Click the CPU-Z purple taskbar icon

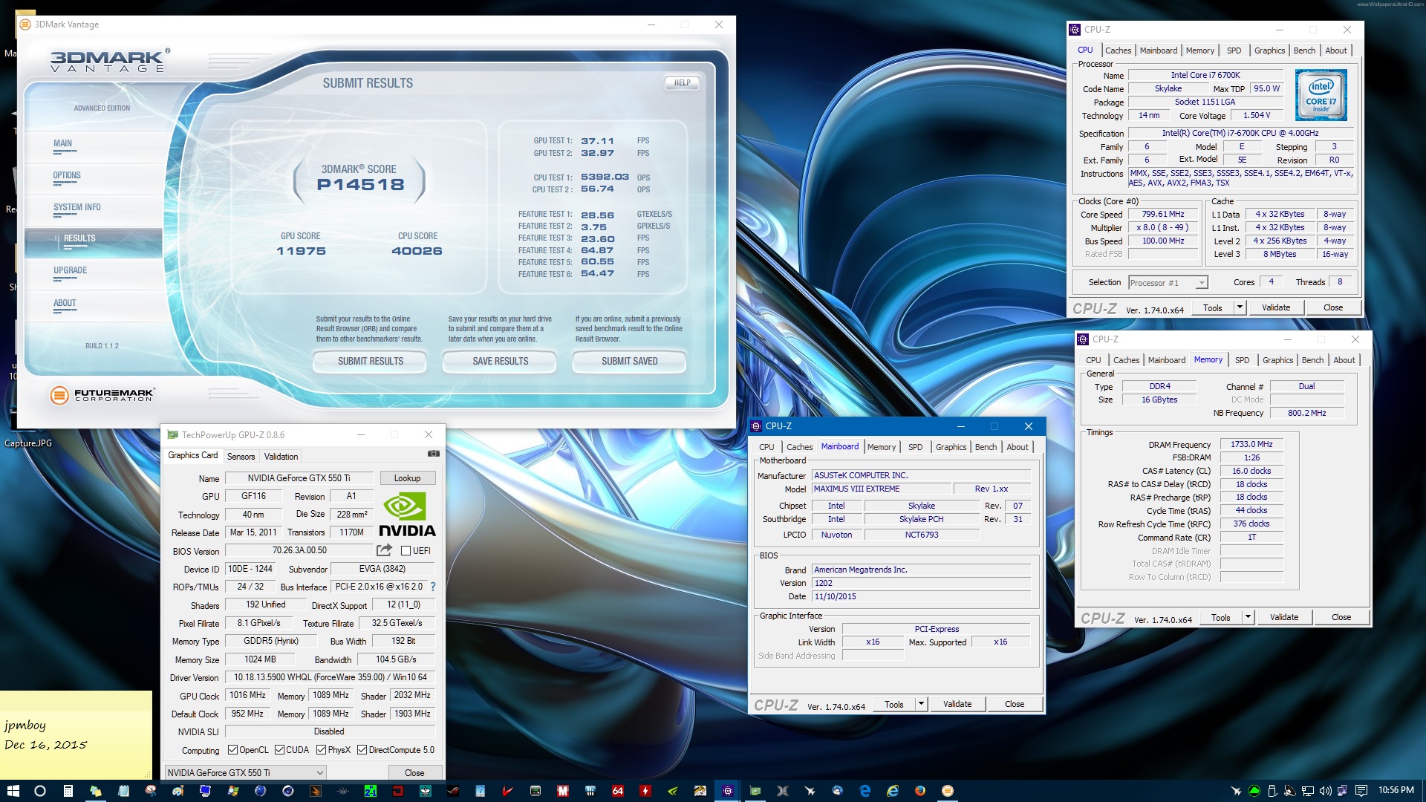pos(728,791)
